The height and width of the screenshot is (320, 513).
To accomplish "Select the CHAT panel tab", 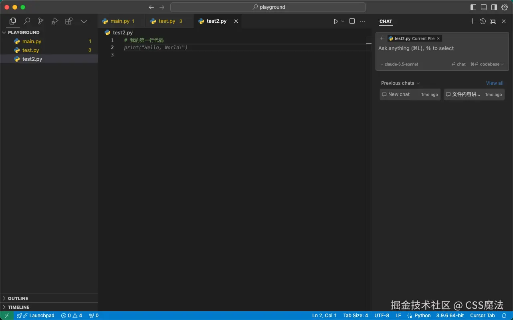I will click(x=386, y=21).
